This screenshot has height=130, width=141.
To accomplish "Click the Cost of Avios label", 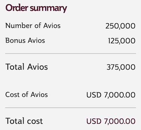I will click(x=26, y=95).
